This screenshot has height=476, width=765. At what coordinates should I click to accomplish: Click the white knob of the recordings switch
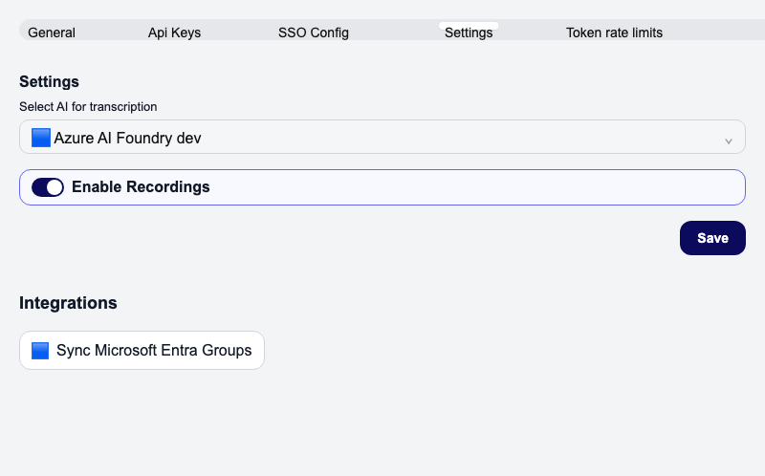pos(55,187)
